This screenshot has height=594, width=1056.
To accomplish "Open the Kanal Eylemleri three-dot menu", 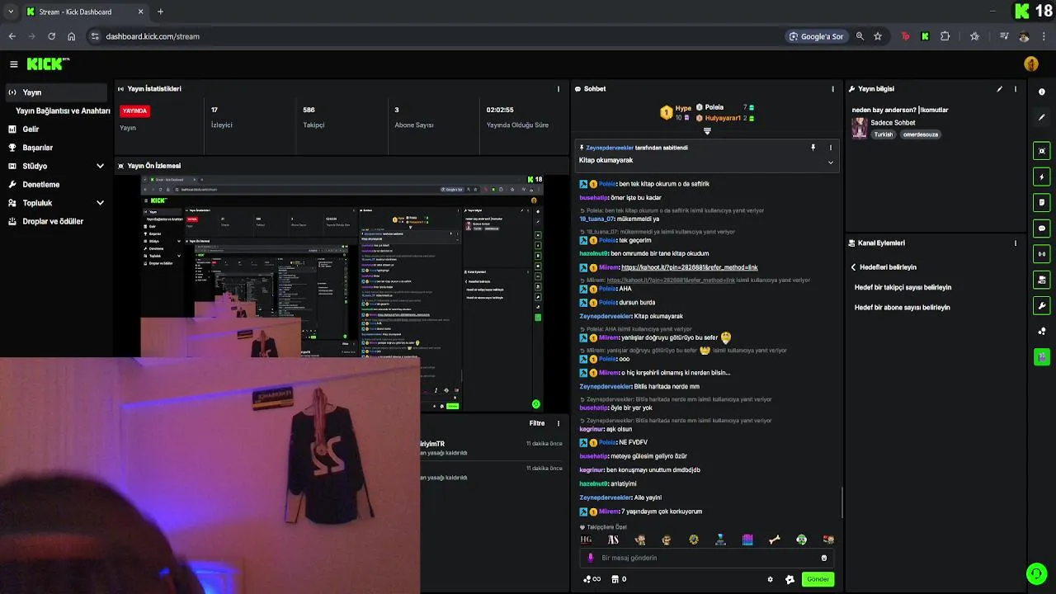I will pyautogui.click(x=1016, y=243).
